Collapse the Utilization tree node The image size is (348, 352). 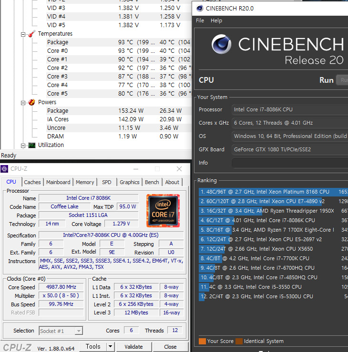coord(23,146)
